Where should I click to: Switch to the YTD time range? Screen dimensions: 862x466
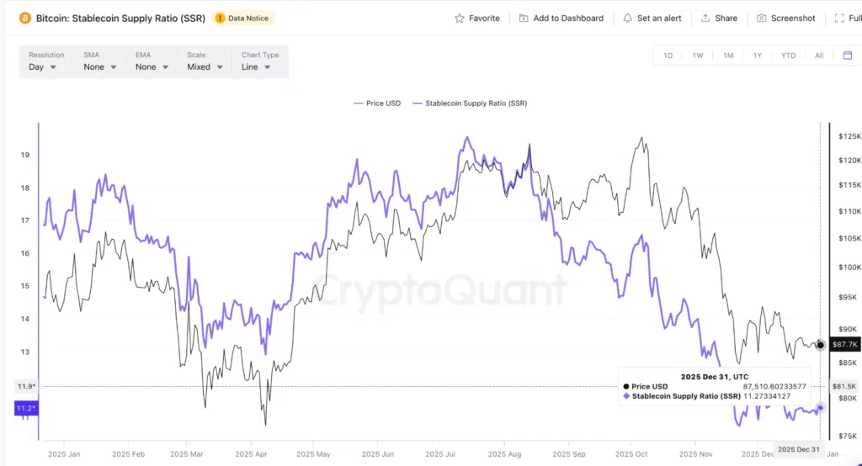pos(788,56)
